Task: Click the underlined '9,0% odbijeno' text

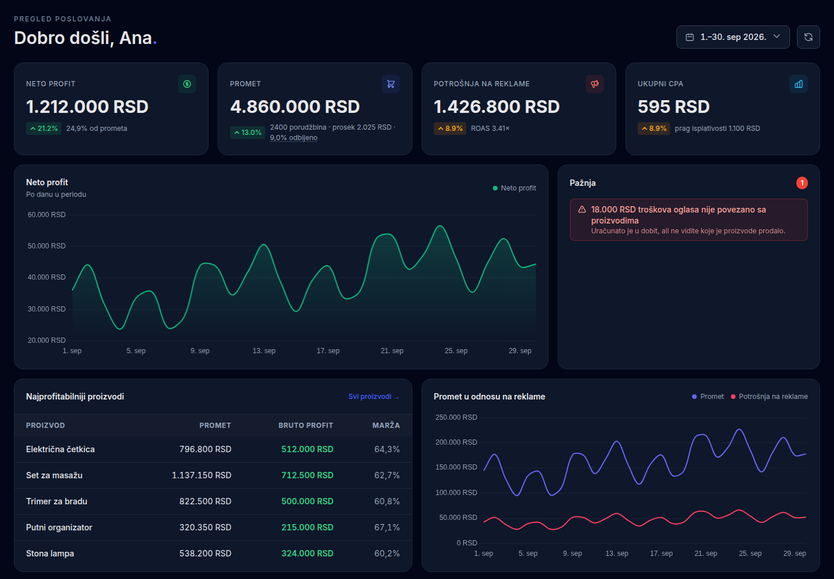Action: [294, 138]
